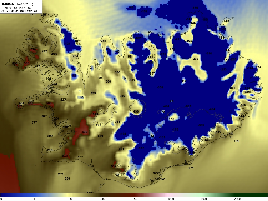Click the 300 value in the northwest
This screenshot has width=268, height=201.
pos(29,39)
